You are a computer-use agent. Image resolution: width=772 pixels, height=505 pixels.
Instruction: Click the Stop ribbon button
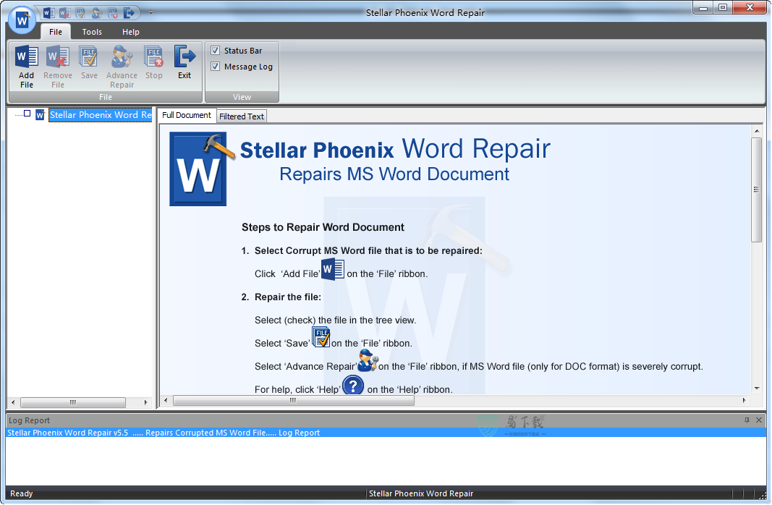tap(153, 62)
